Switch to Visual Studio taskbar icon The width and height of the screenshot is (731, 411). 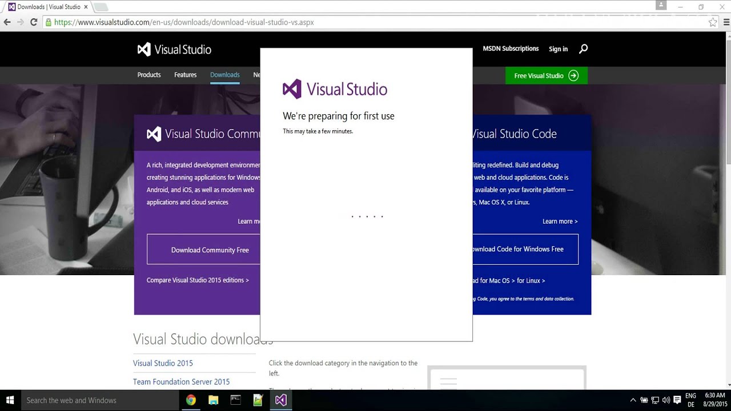tap(280, 400)
